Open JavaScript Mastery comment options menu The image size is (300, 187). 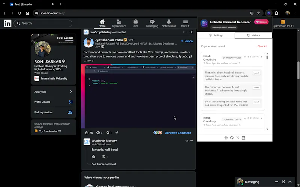[x=192, y=141]
